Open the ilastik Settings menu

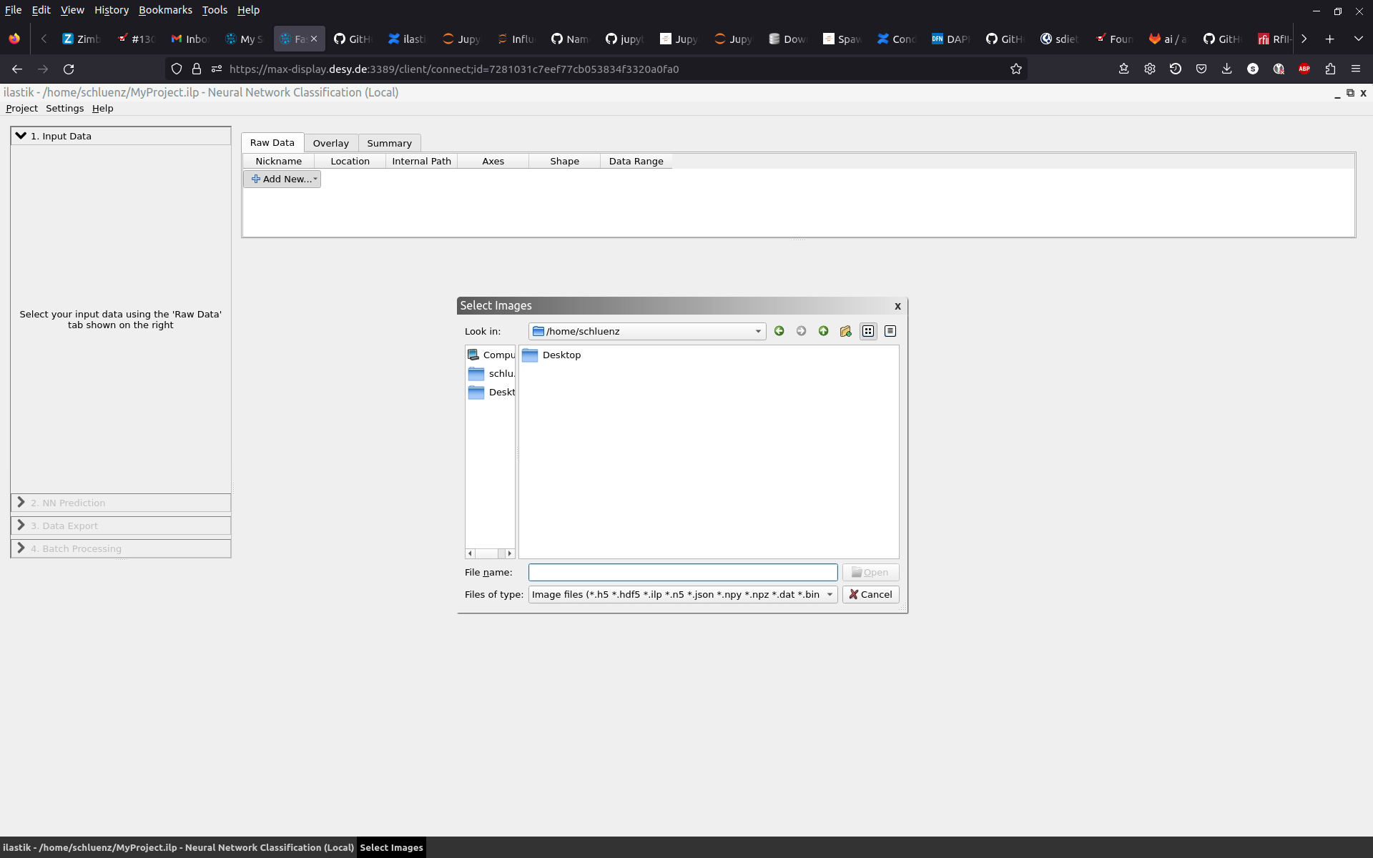[x=64, y=109]
